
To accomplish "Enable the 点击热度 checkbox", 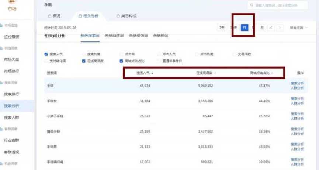I will 197,54.
